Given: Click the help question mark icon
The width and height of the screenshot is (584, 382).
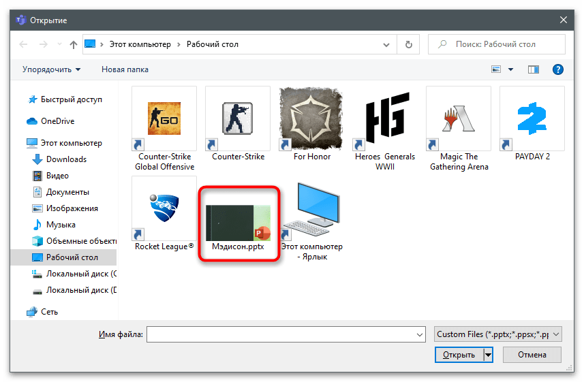Looking at the screenshot, I should coord(557,69).
